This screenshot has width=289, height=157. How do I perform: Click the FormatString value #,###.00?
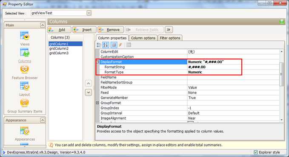click(x=197, y=67)
